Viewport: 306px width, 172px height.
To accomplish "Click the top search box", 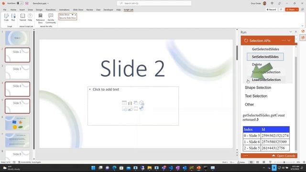I will pos(154,3).
